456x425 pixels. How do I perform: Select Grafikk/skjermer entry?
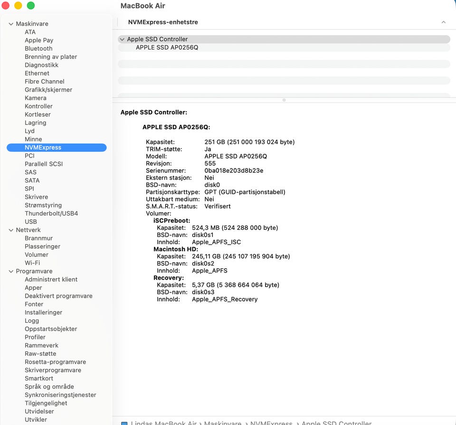click(48, 90)
